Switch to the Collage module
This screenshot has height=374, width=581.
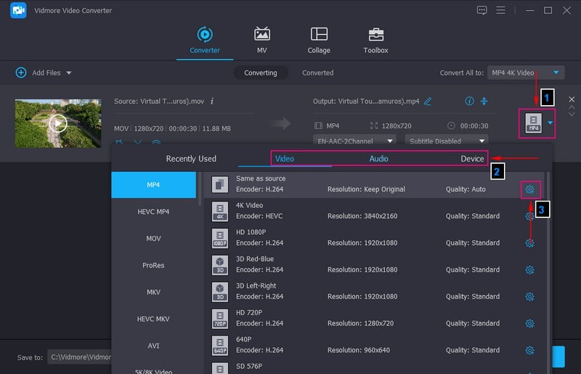point(318,41)
